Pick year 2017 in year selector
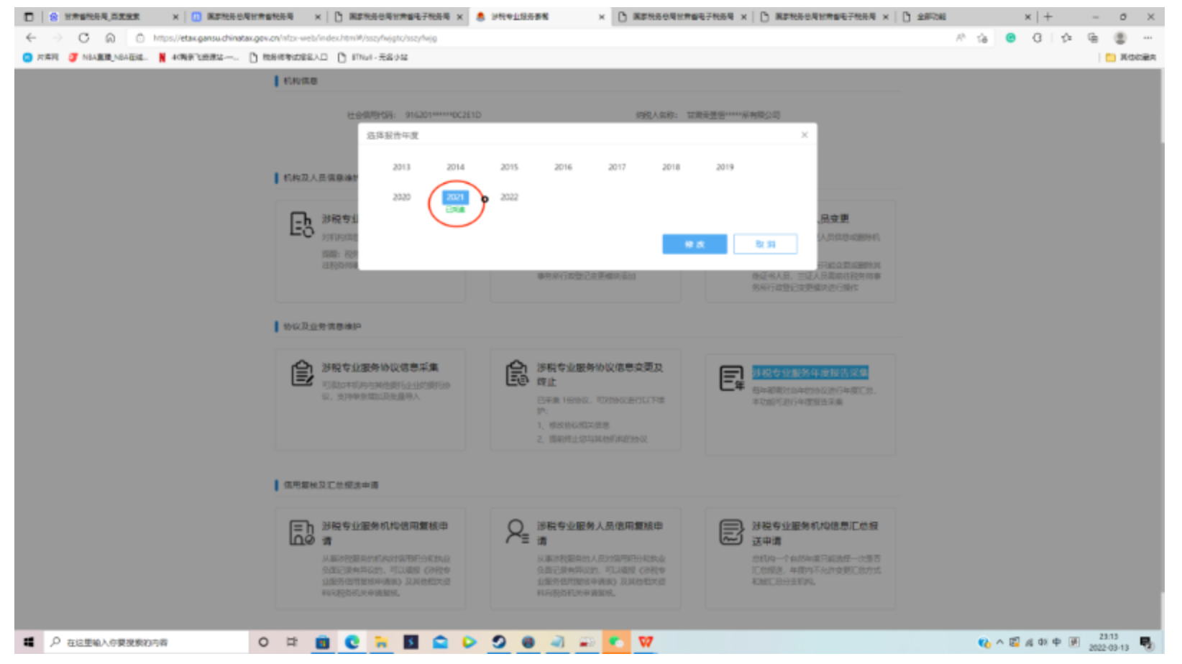 [617, 167]
